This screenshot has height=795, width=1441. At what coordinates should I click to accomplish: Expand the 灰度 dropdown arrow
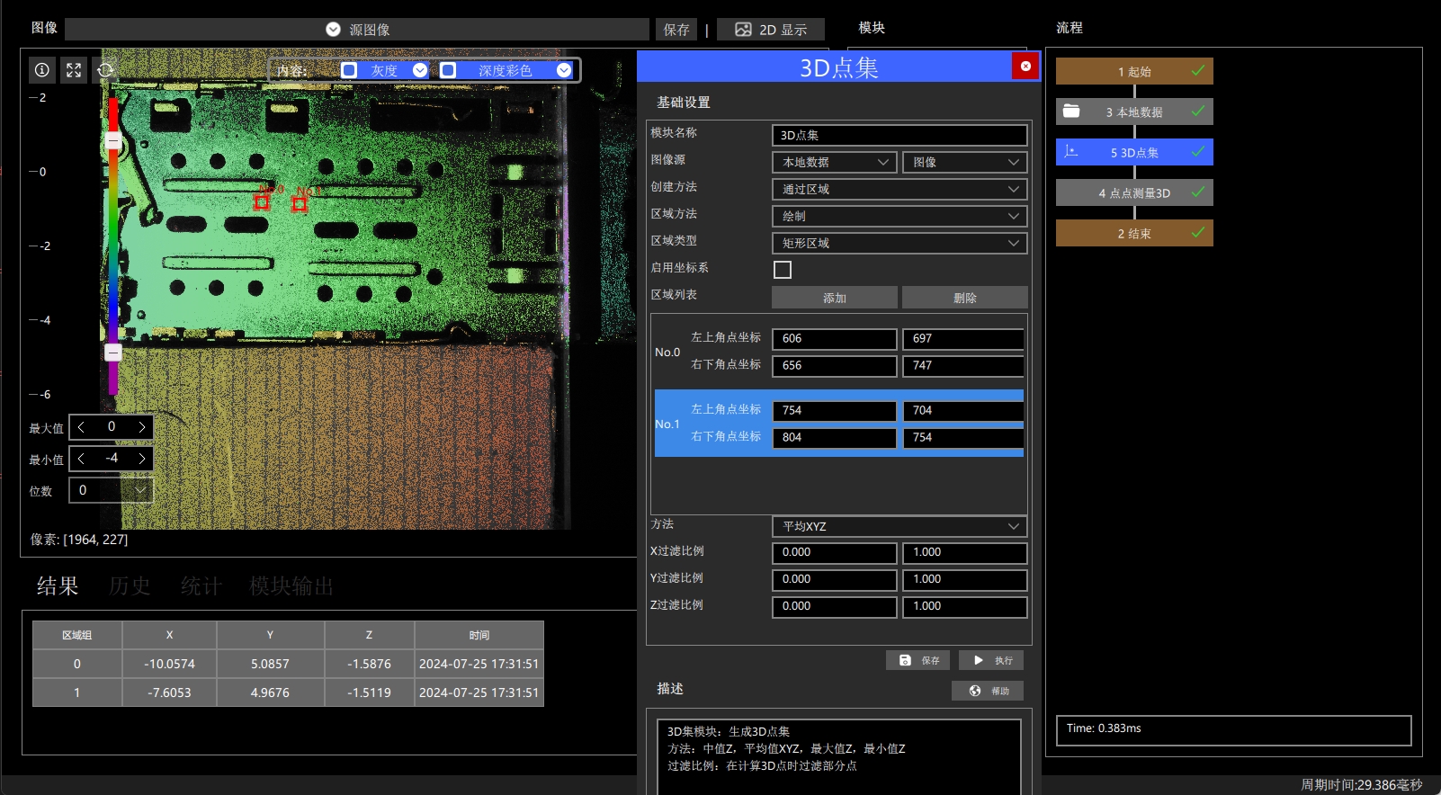(420, 70)
